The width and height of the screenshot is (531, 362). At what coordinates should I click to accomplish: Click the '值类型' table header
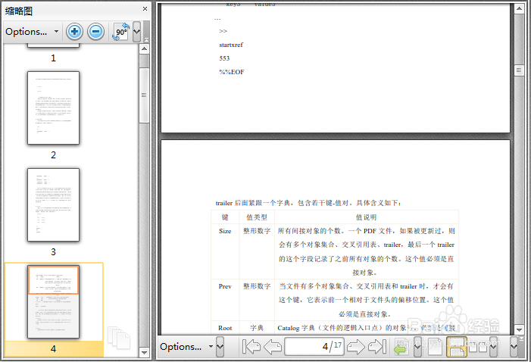tap(257, 217)
